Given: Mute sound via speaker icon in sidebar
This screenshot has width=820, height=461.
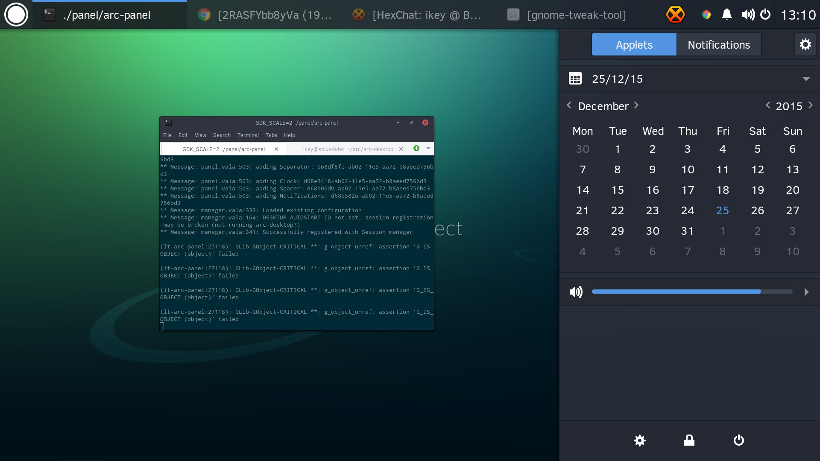Looking at the screenshot, I should click(576, 292).
